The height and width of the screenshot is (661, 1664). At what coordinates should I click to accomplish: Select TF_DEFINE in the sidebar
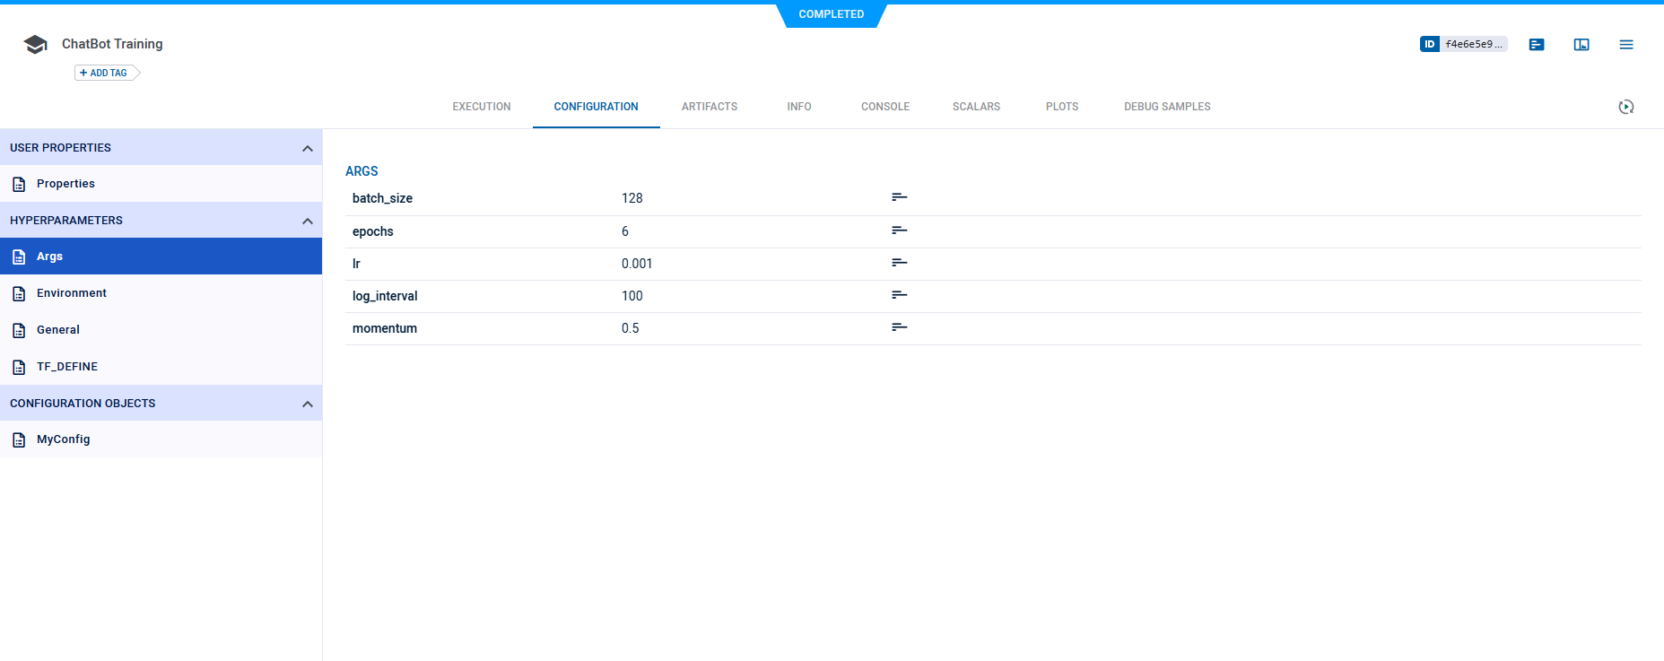67,367
